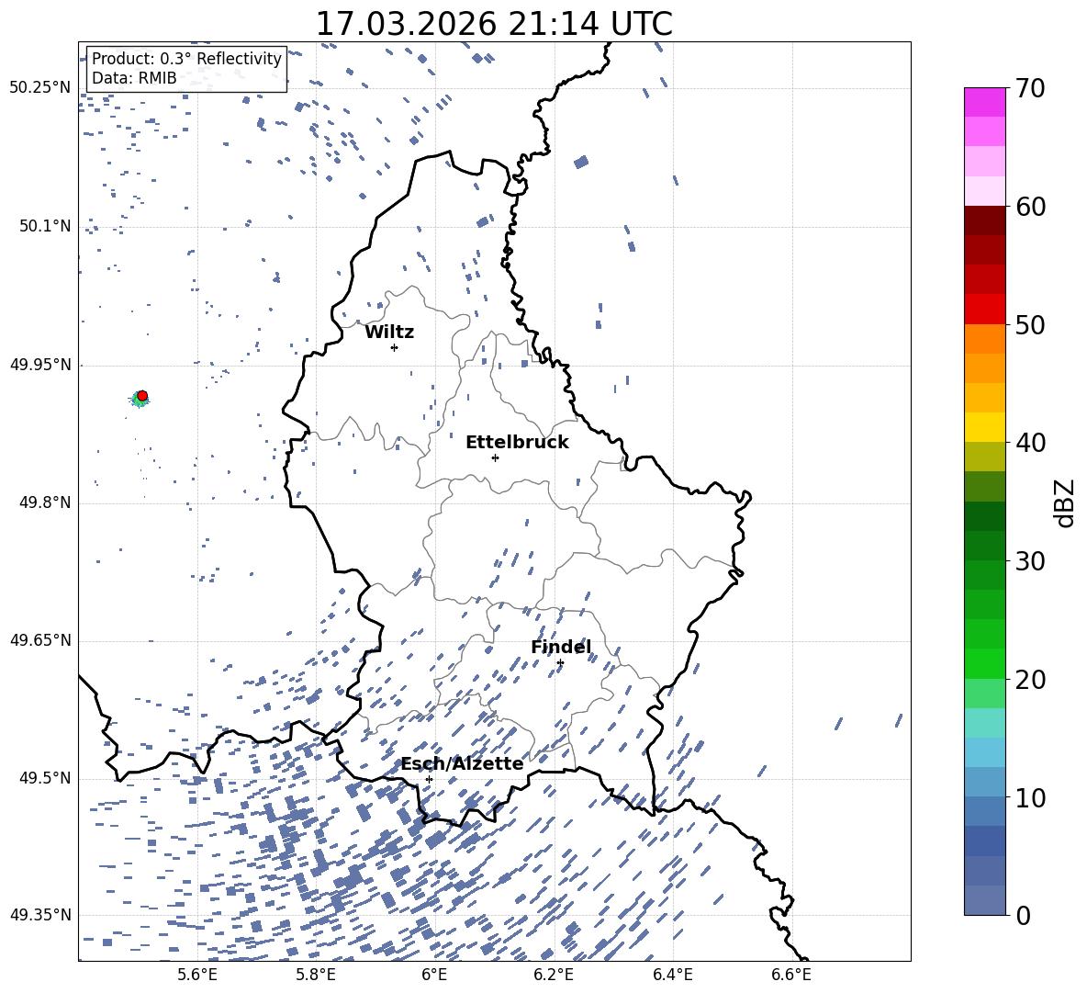Click the 5.6°E longitude label

pyautogui.click(x=197, y=975)
